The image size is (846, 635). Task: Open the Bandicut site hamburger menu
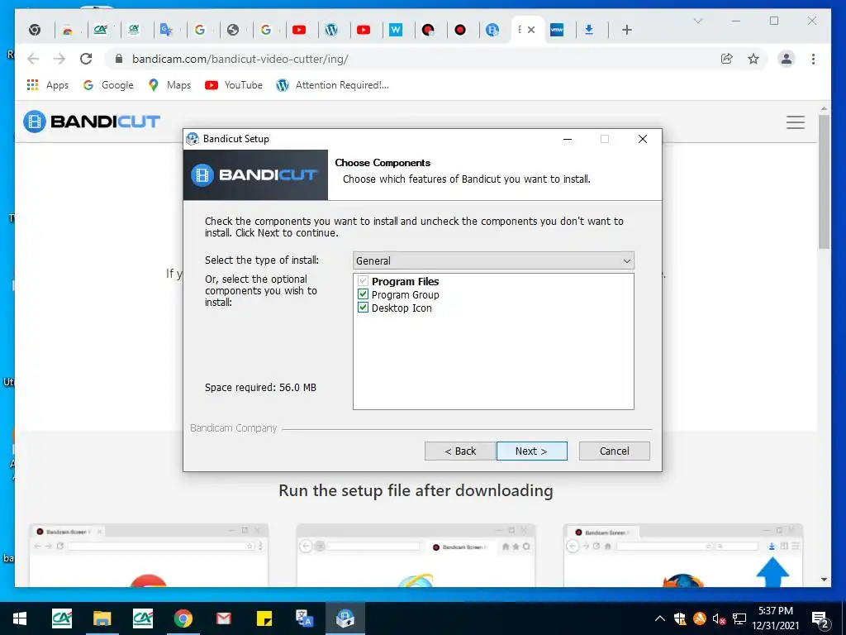pos(796,122)
